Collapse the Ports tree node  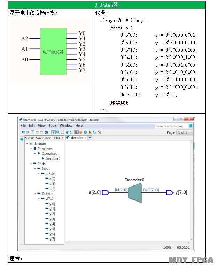31,164
